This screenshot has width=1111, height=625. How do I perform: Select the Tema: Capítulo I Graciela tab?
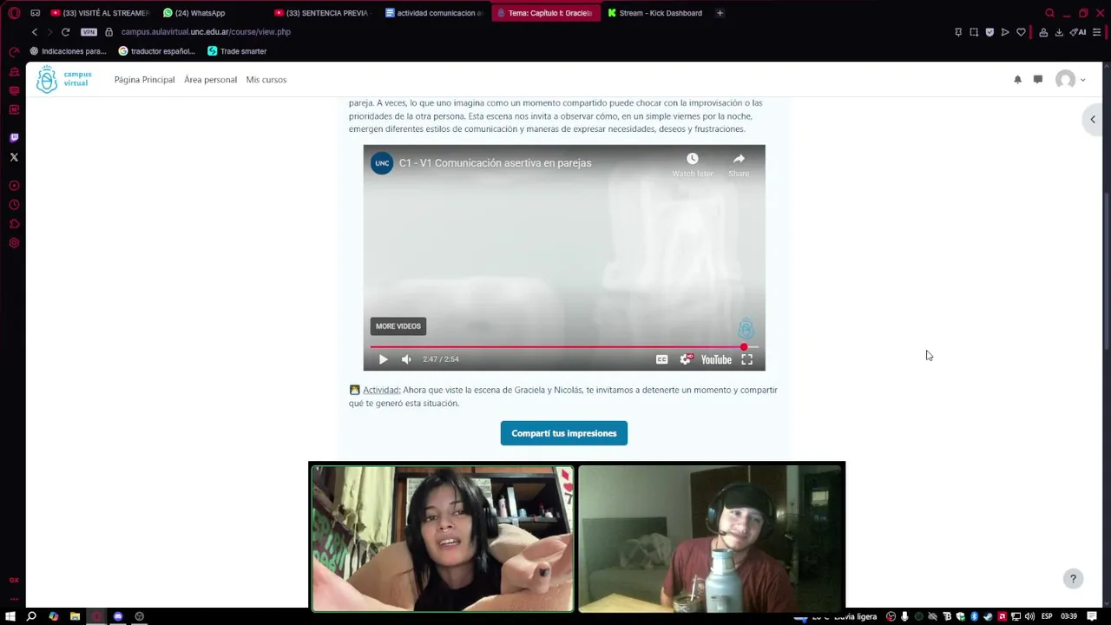pos(545,13)
